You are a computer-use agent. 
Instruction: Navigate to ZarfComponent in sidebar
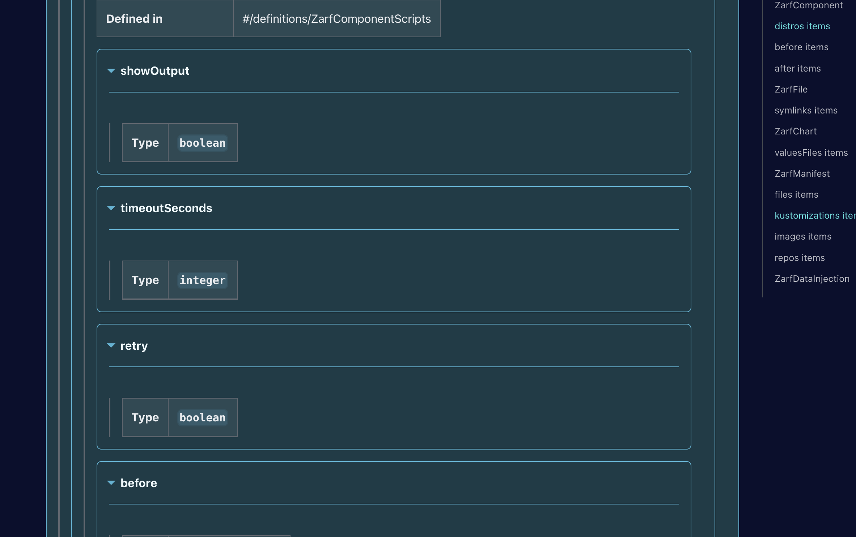pos(809,5)
